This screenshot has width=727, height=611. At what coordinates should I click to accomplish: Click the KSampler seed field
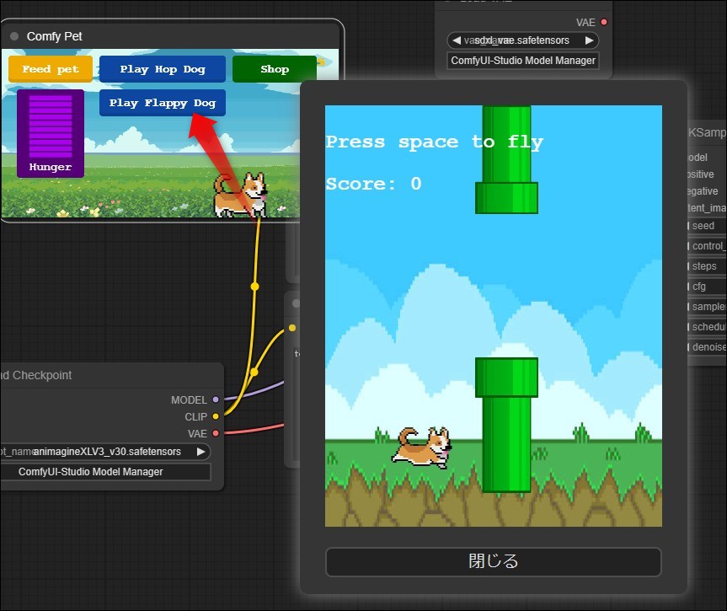[707, 226]
